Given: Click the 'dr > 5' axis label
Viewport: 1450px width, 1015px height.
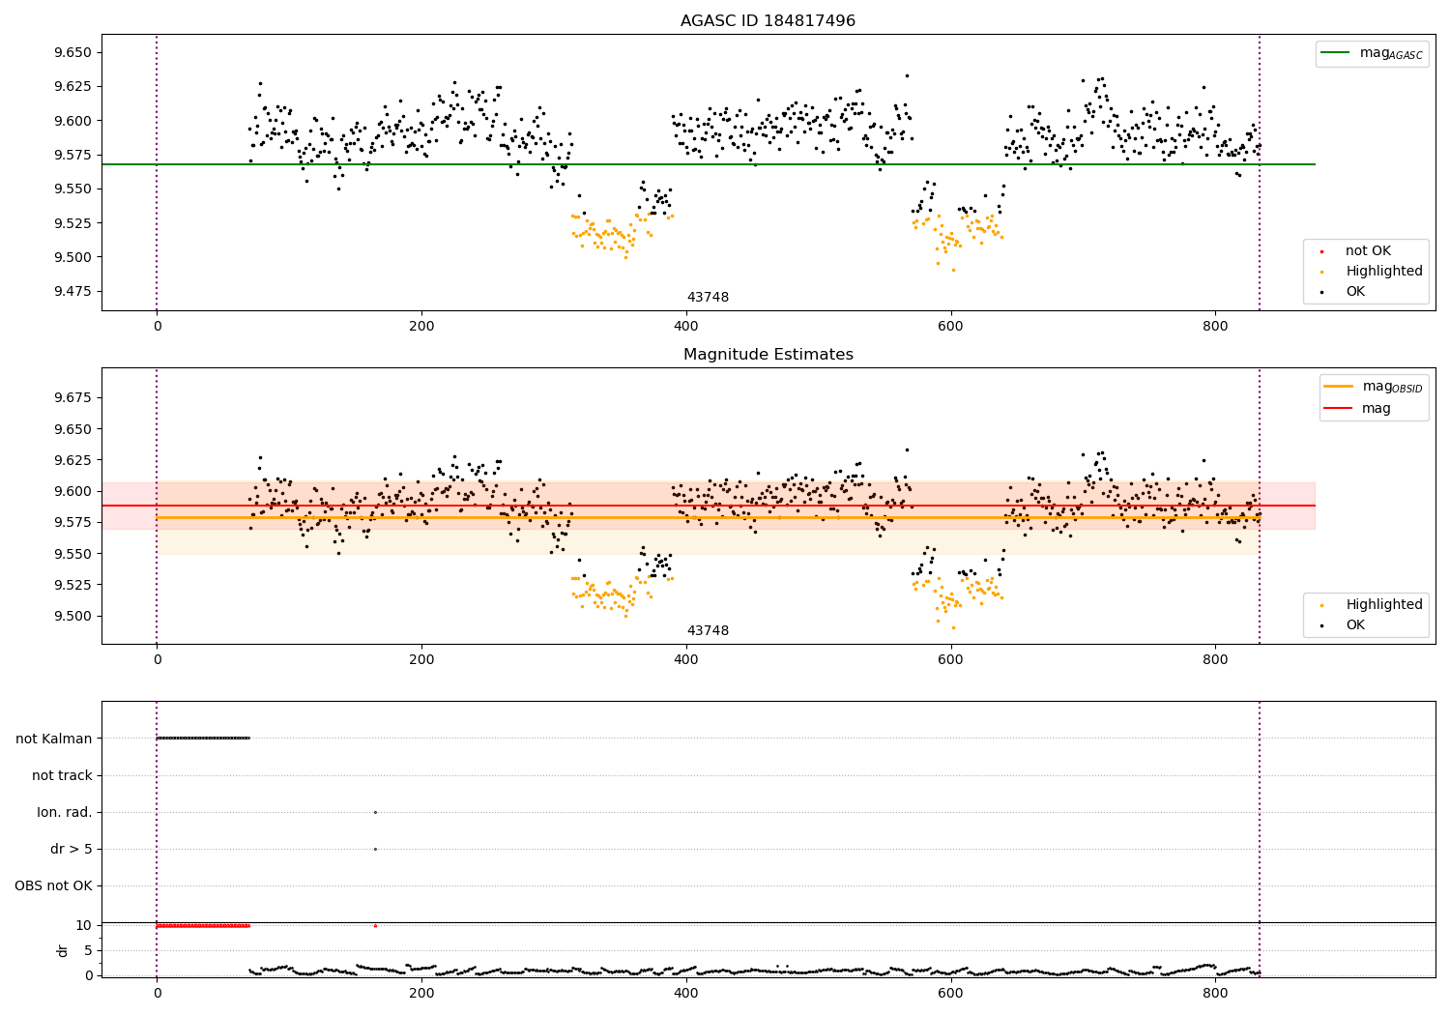Looking at the screenshot, I should [x=72, y=850].
